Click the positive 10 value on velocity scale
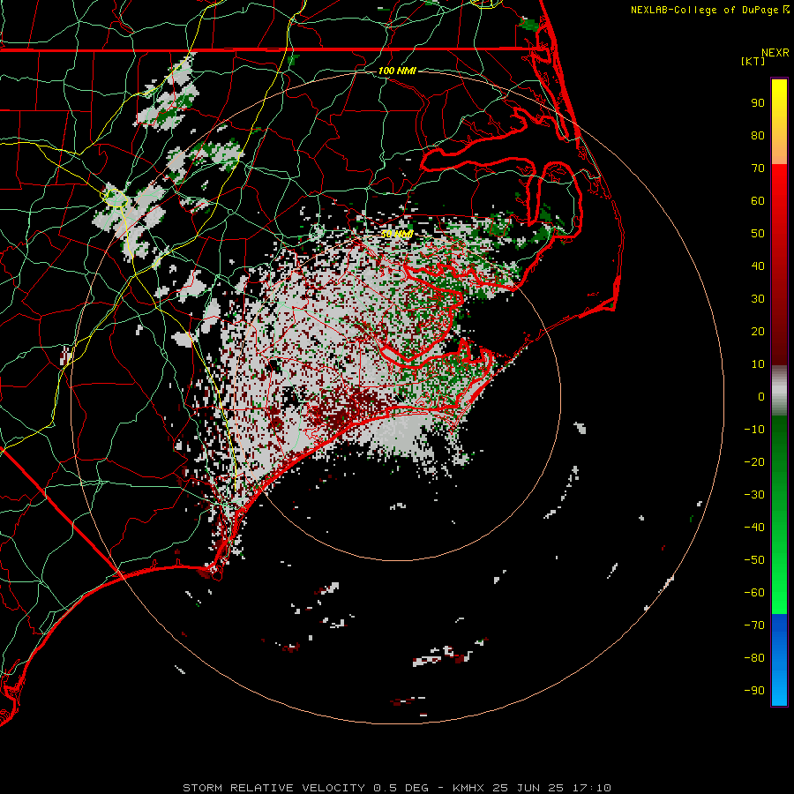 click(758, 364)
